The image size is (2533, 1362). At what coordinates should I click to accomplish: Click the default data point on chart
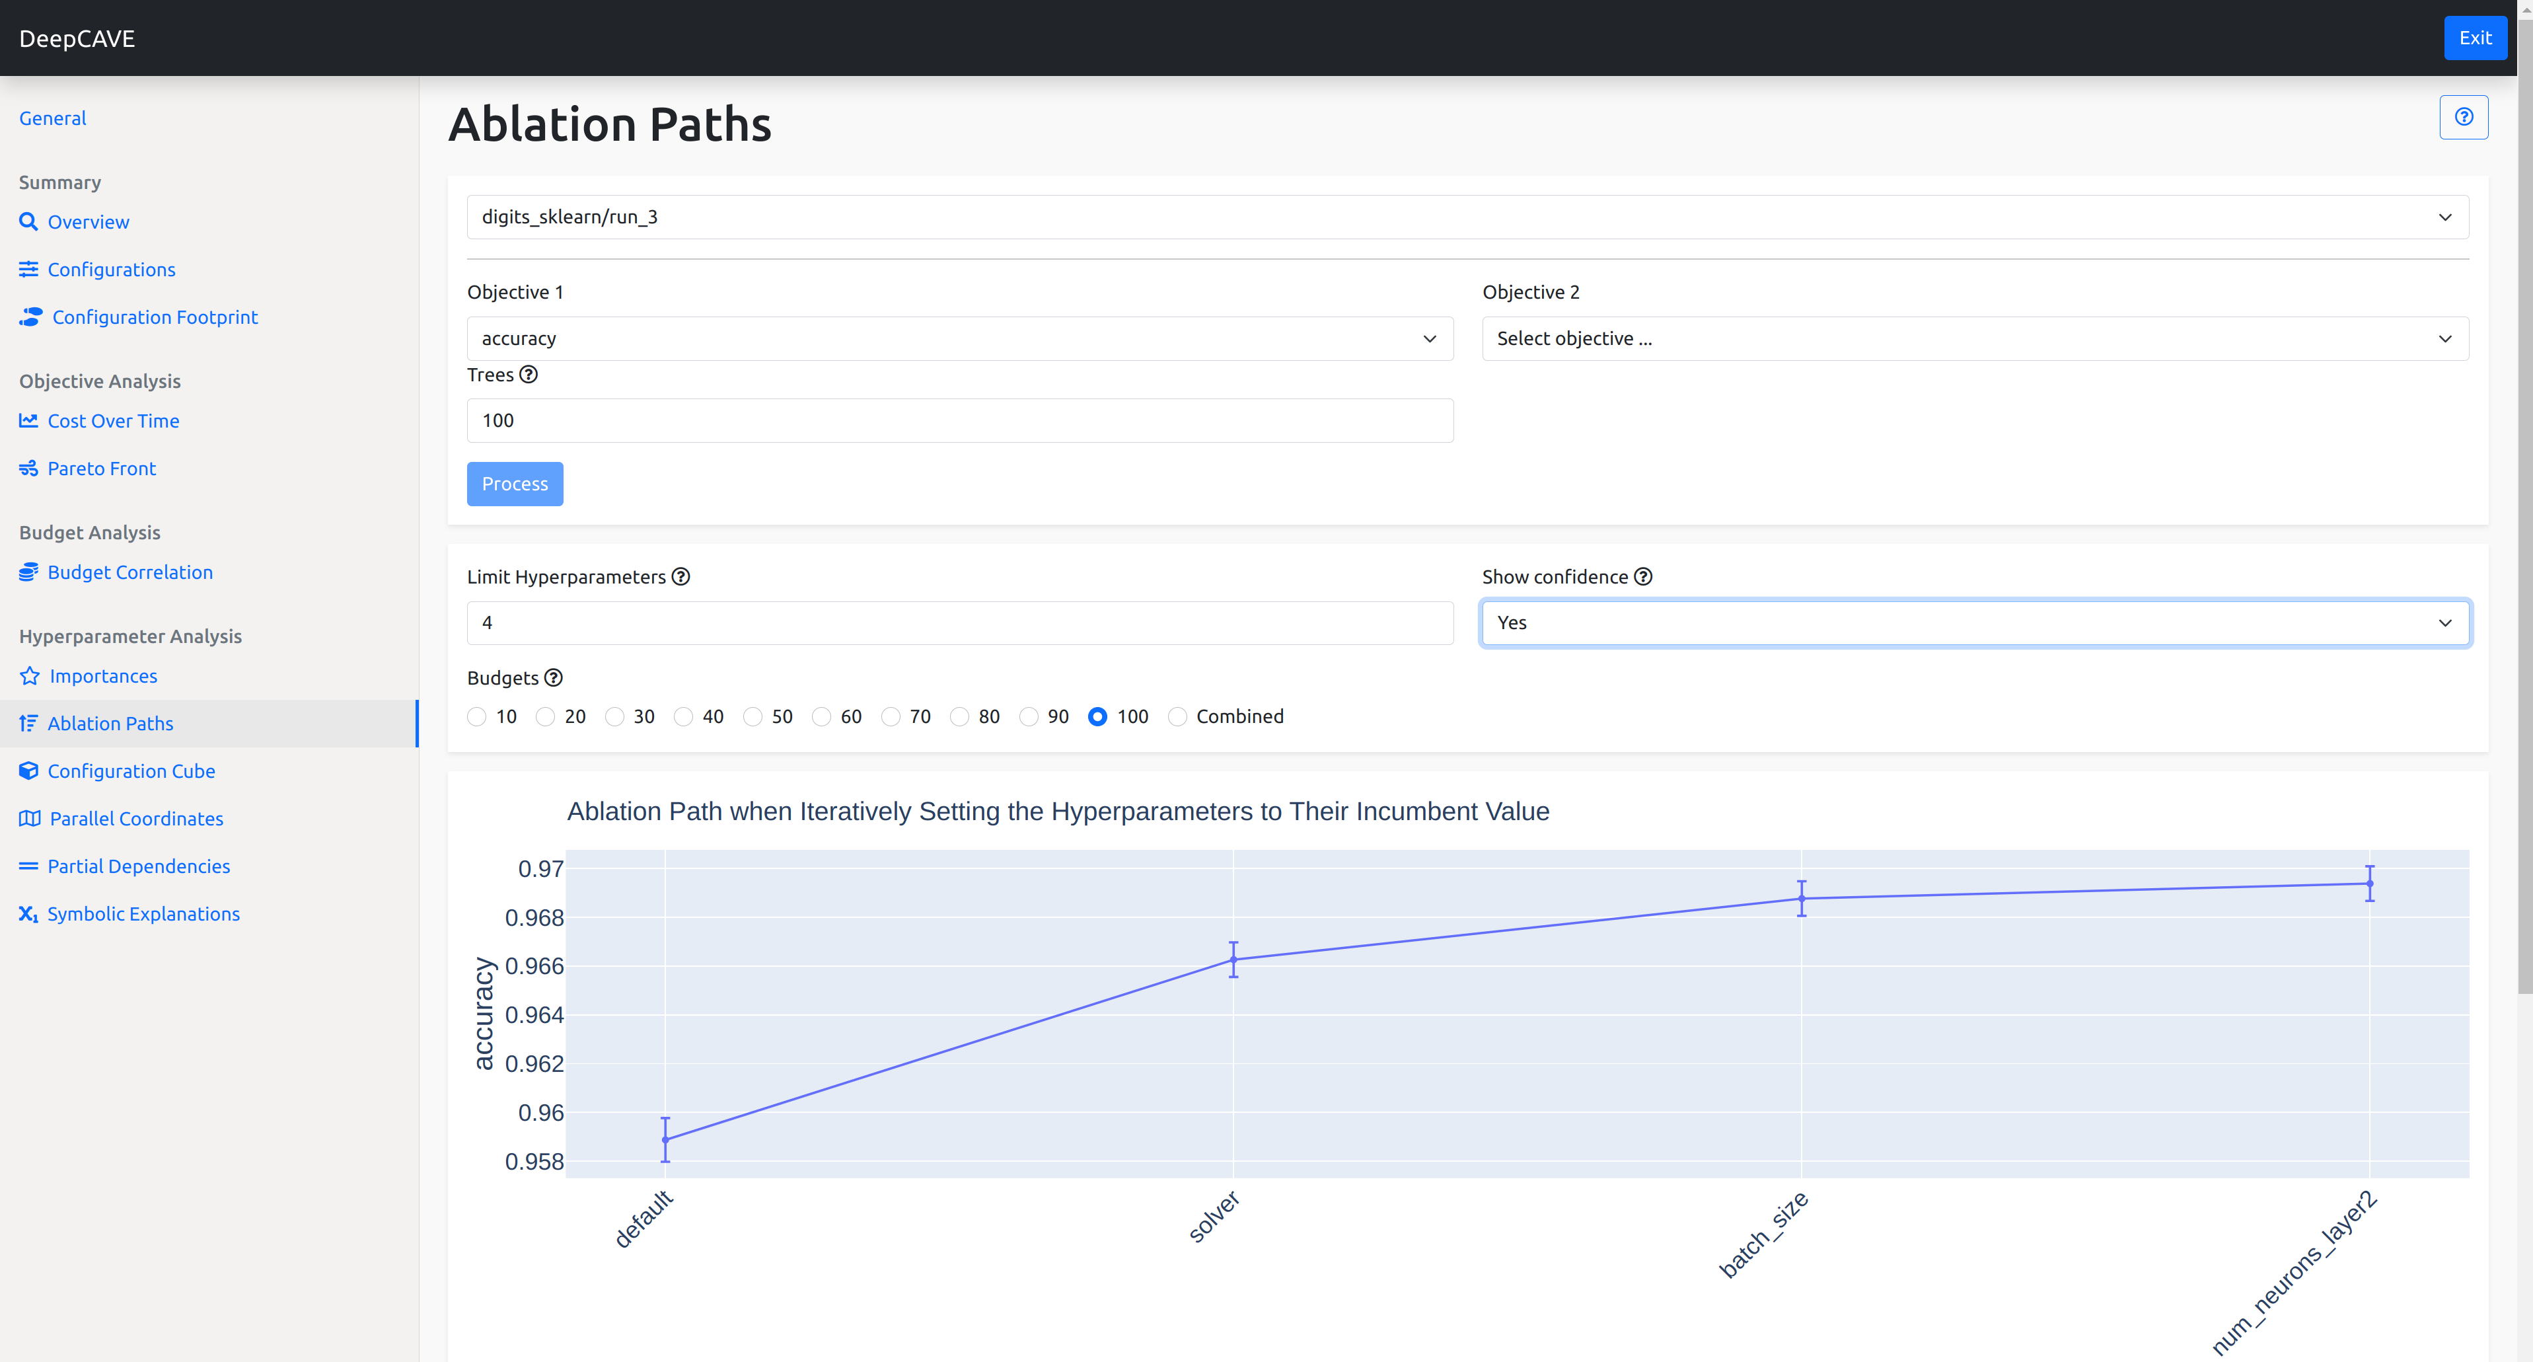(x=666, y=1139)
